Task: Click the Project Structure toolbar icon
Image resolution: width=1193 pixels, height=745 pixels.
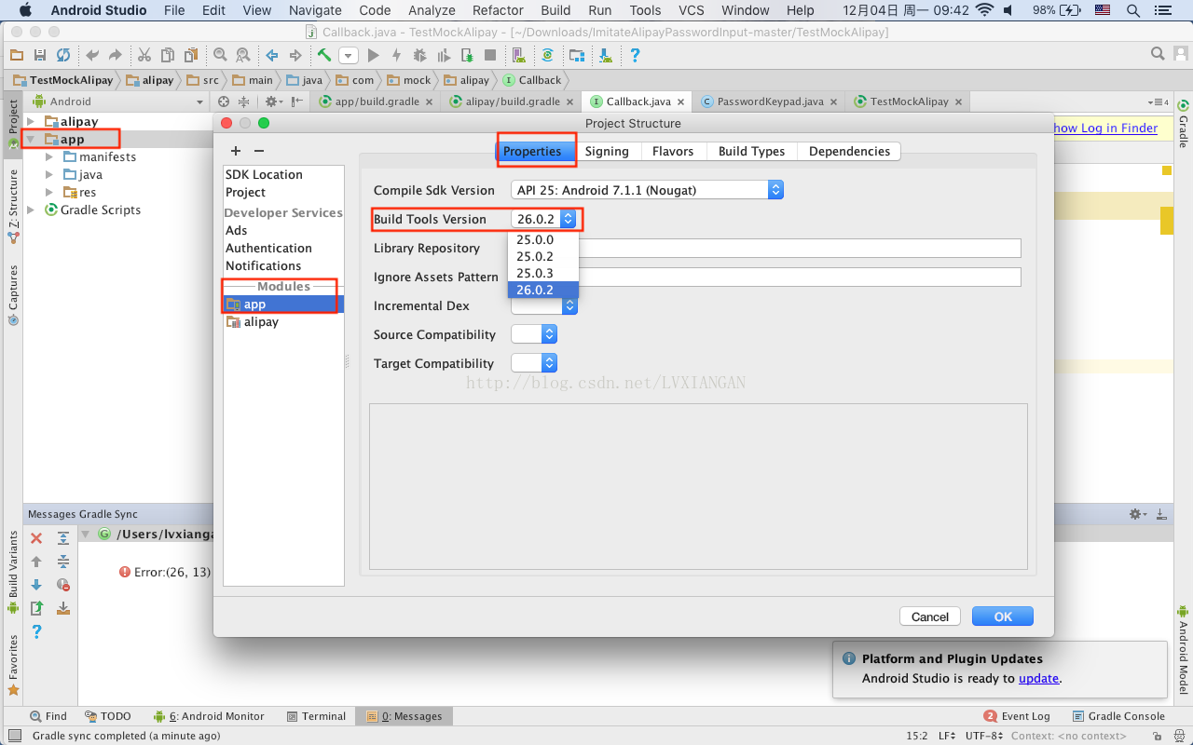Action: (577, 55)
